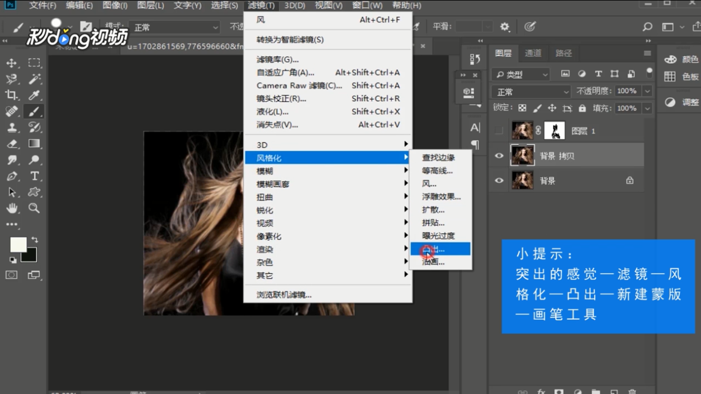Viewport: 701px width, 394px height.
Task: Toggle lock all padlock in Layers panel
Action: tap(582, 108)
